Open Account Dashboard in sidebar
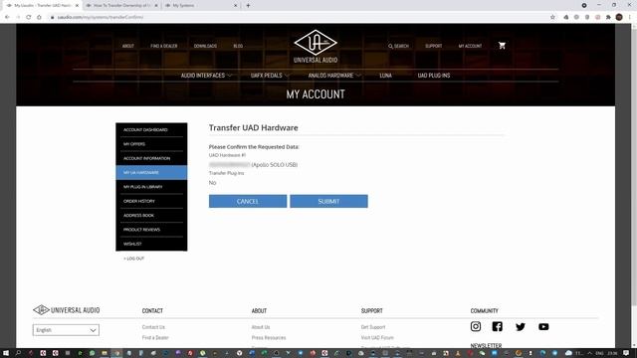Image resolution: width=637 pixels, height=358 pixels. [x=151, y=130]
